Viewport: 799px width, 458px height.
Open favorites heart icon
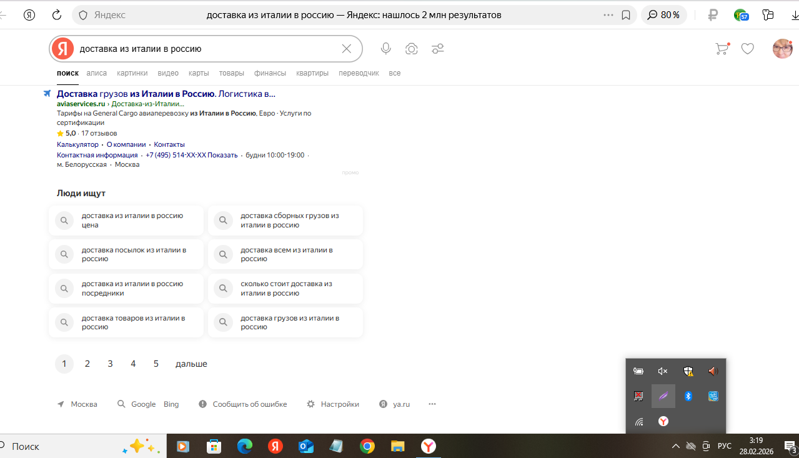pos(747,49)
